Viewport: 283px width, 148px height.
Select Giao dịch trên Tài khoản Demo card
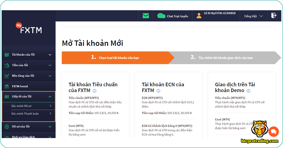tap(242, 105)
